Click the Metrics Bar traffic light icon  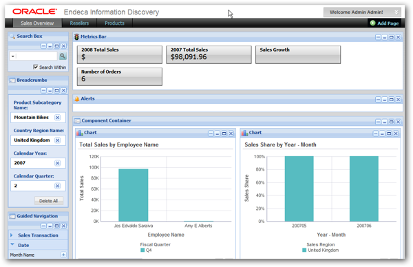click(x=76, y=36)
